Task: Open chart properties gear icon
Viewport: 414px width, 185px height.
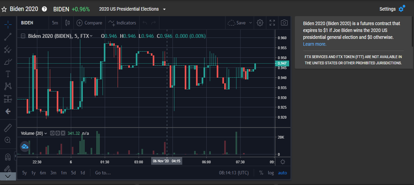Action: coord(260,23)
